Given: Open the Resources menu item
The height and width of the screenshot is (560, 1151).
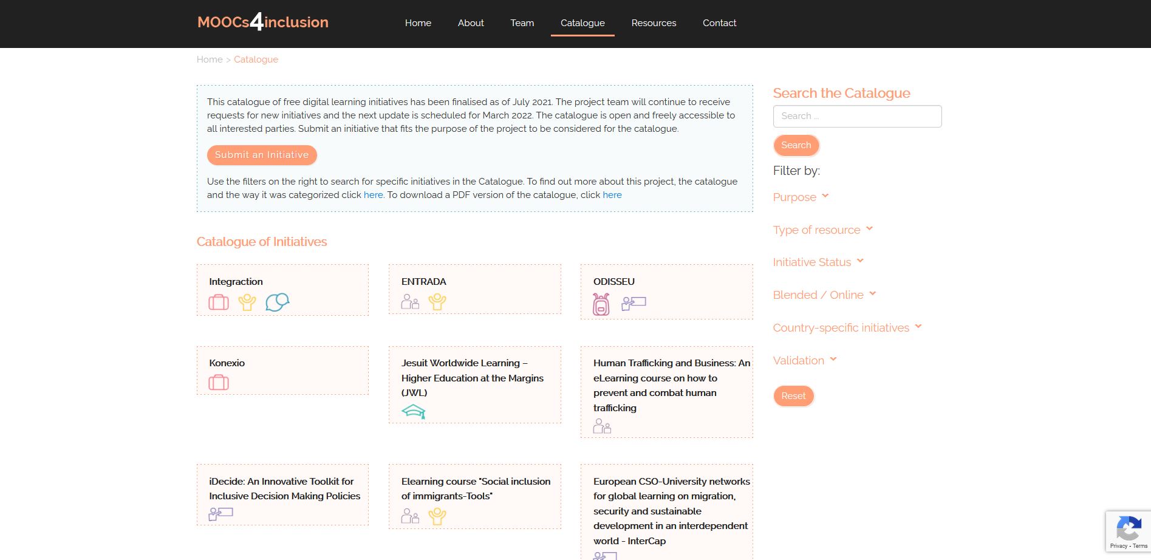Looking at the screenshot, I should pos(654,23).
